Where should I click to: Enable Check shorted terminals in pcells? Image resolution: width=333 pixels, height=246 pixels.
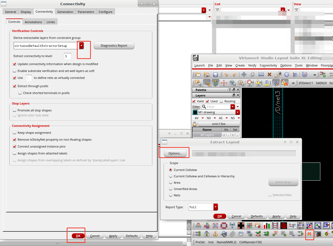[x=20, y=93]
